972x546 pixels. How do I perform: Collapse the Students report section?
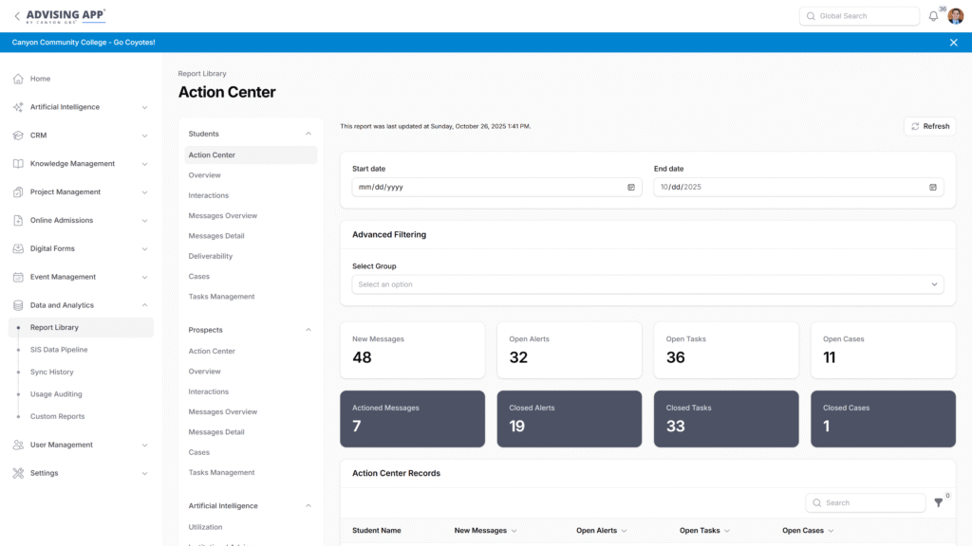tap(308, 135)
